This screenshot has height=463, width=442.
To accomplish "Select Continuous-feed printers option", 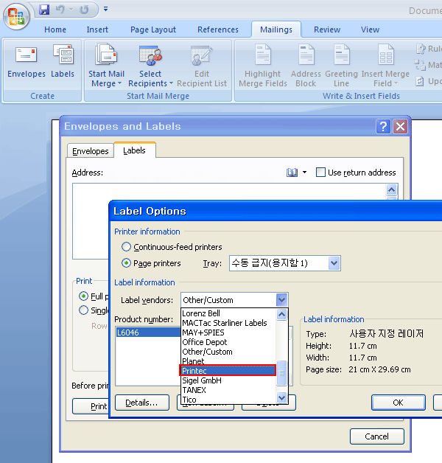I will pos(126,246).
